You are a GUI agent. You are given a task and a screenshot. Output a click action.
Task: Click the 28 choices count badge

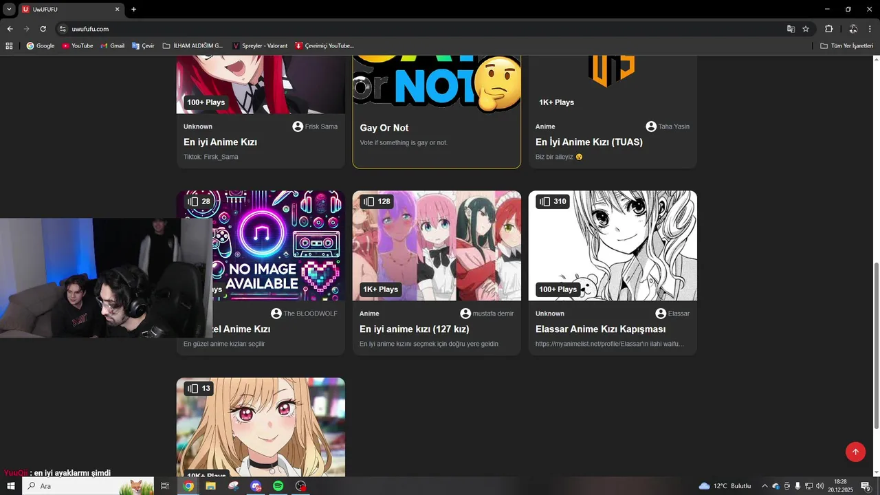(x=199, y=201)
